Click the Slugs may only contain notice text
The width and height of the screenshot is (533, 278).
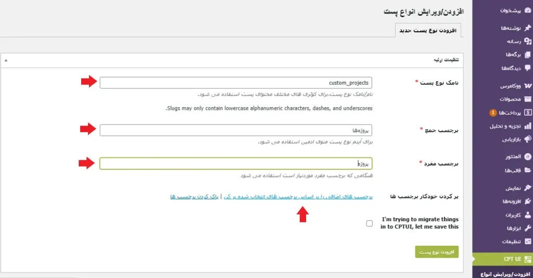pos(269,108)
